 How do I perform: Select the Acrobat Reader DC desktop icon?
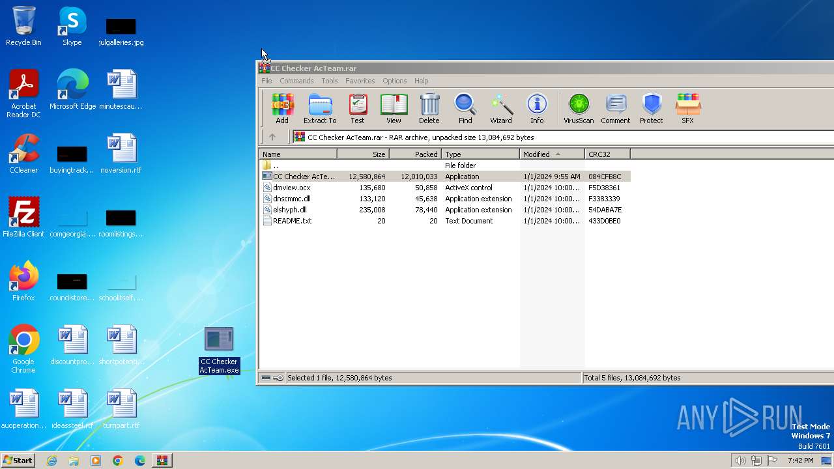point(23,94)
